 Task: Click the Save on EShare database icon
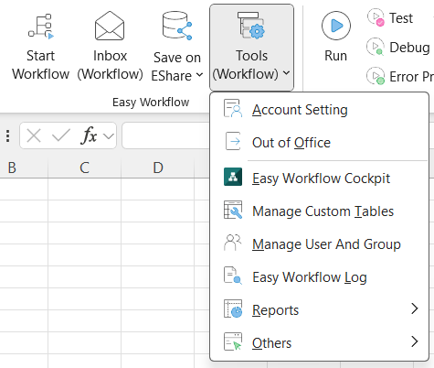(177, 26)
